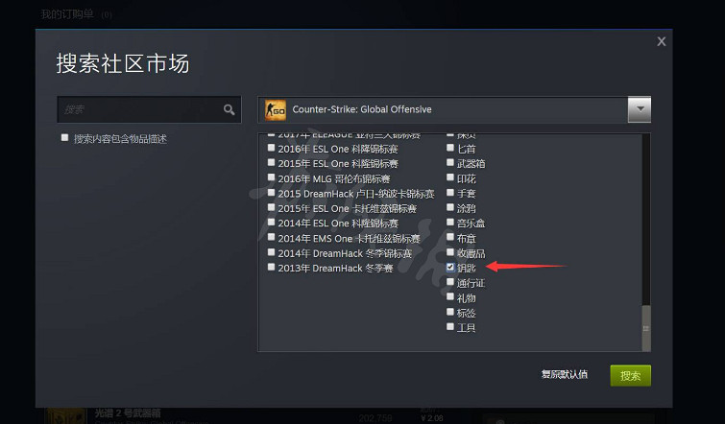Click the filter list scrollbar thumb
This screenshot has width=725, height=424.
pyautogui.click(x=646, y=328)
